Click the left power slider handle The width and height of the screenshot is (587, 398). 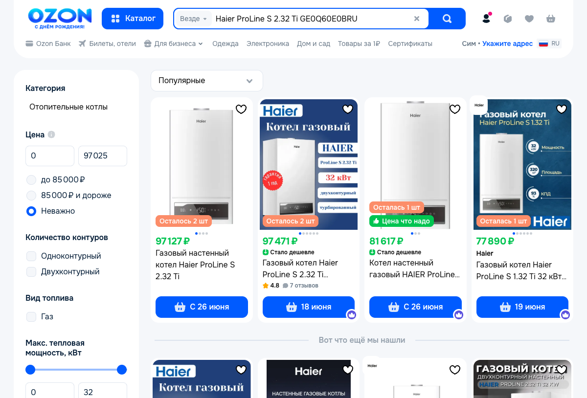(x=30, y=370)
